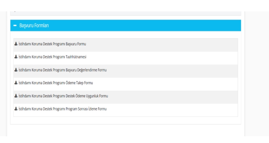This screenshot has width=269, height=143.
Task: Download icon next to Taahhütnamesi
Action: pyautogui.click(x=16, y=57)
